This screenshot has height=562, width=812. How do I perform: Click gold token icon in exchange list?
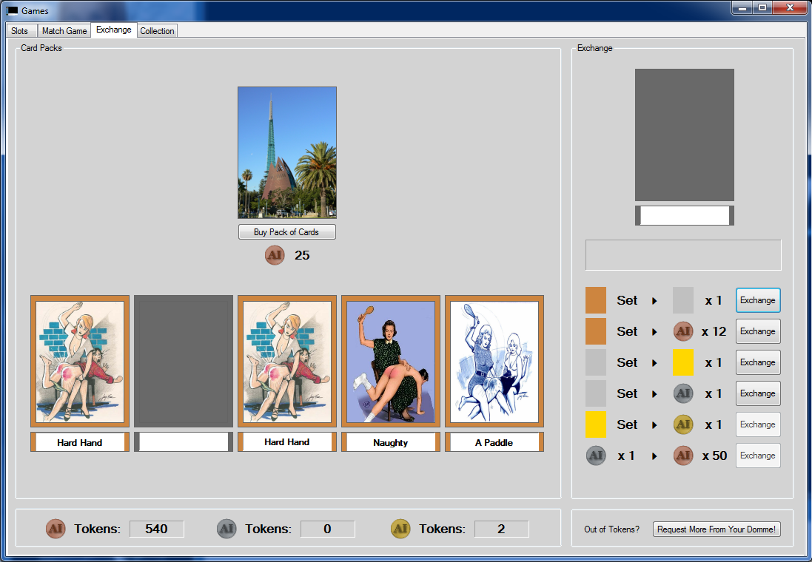coord(683,424)
